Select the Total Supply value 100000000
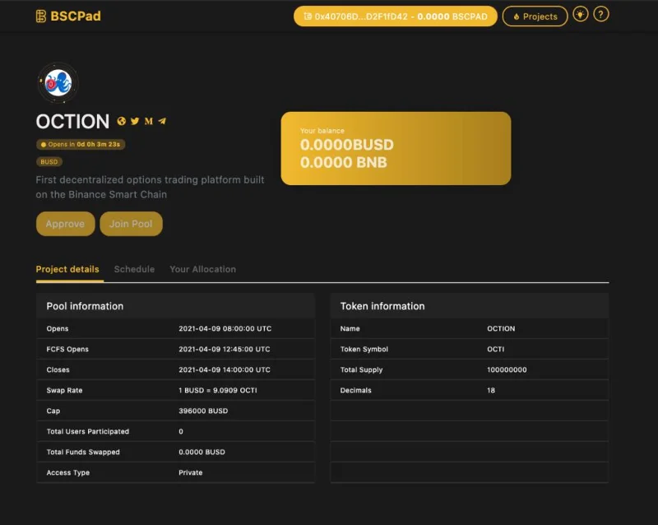Screen dimensions: 658x525 [507, 369]
